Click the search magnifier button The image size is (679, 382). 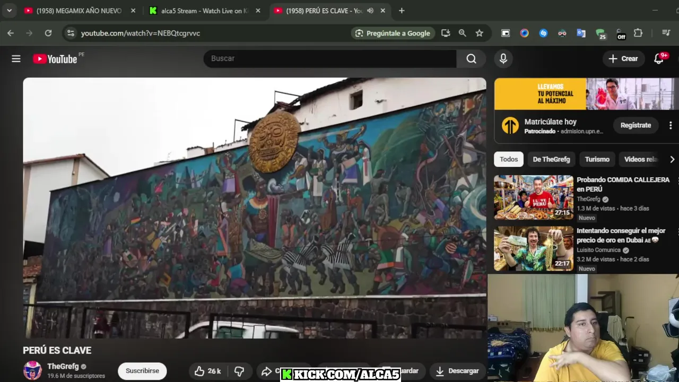coord(471,59)
